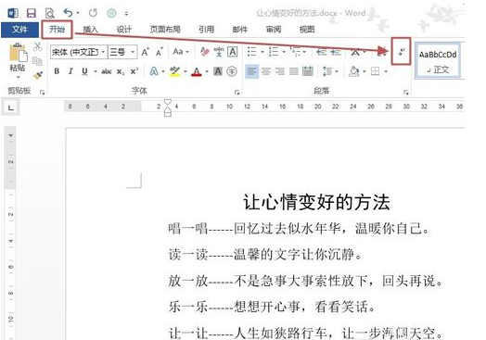The height and width of the screenshot is (340, 486).
Task: Toggle Italic formatting
Action: pos(70,71)
